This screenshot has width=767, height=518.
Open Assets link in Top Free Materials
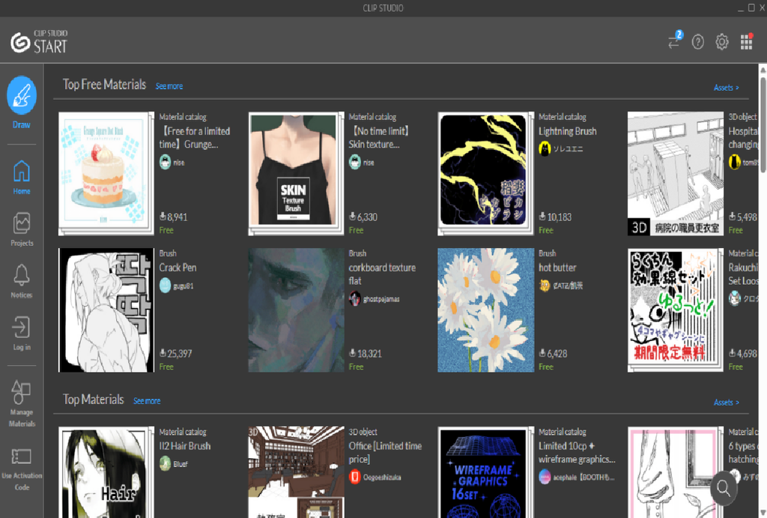point(726,88)
